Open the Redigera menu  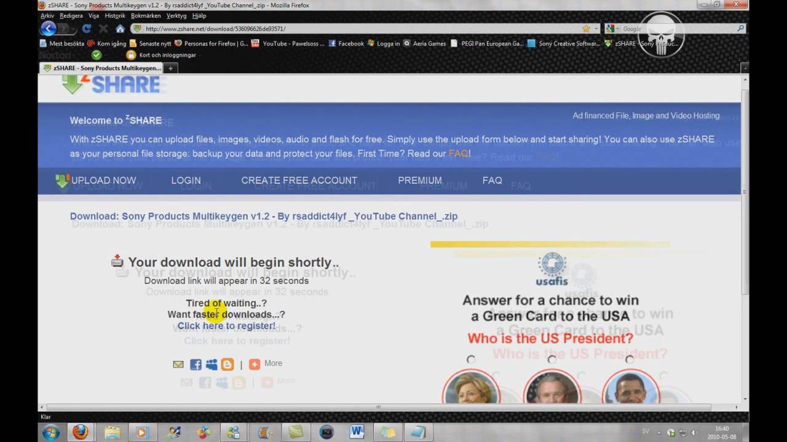coord(71,16)
